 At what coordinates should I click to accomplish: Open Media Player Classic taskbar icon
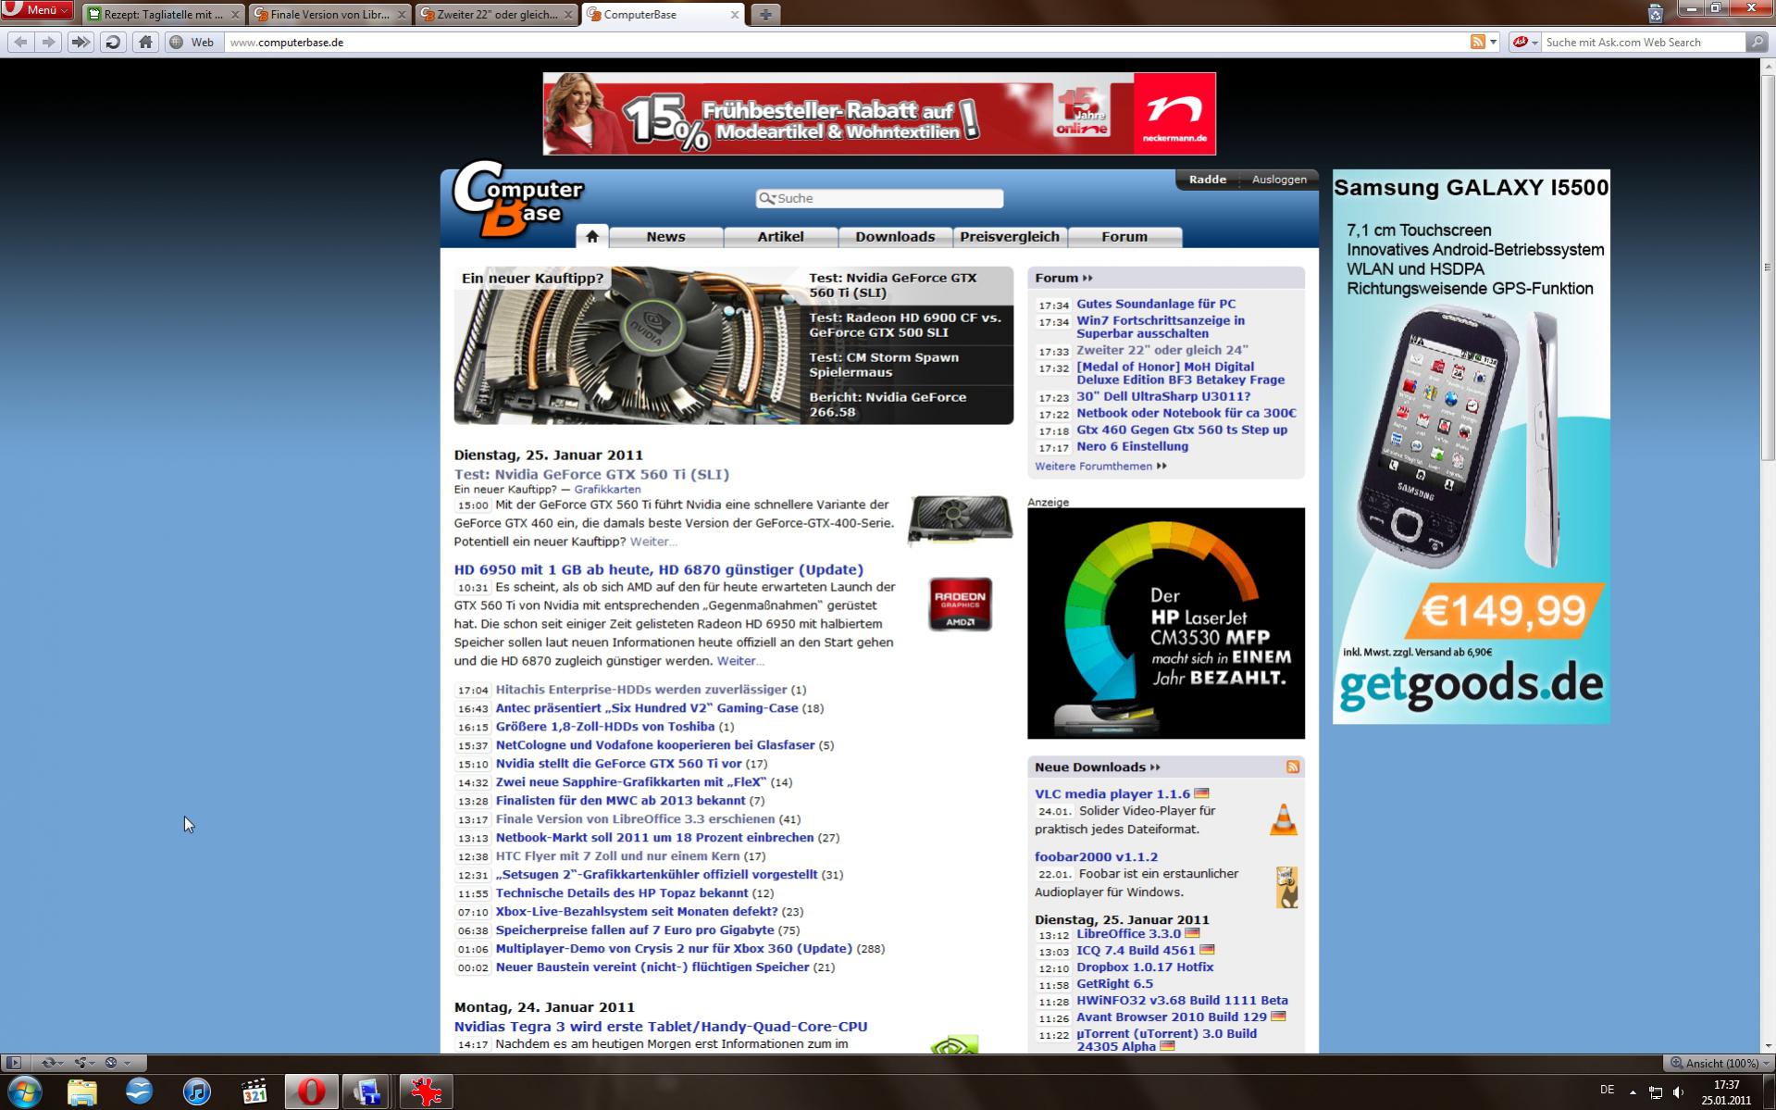[255, 1092]
